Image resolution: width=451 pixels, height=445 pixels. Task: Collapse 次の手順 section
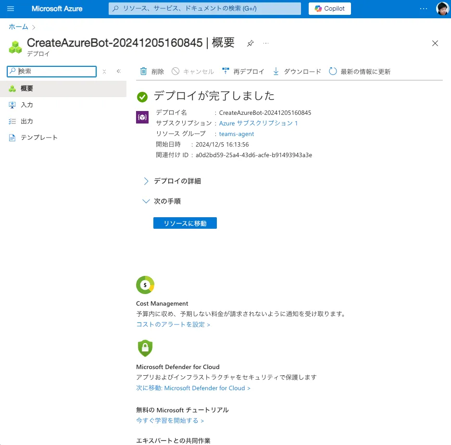click(162, 201)
